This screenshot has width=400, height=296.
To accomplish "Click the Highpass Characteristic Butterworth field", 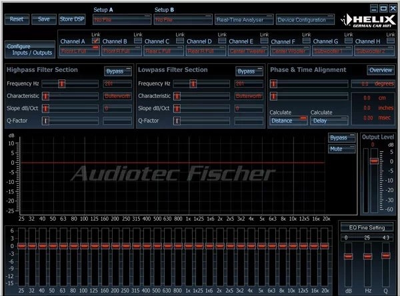I will coord(117,96).
